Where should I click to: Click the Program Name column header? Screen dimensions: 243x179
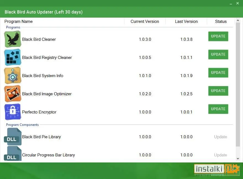[19, 21]
